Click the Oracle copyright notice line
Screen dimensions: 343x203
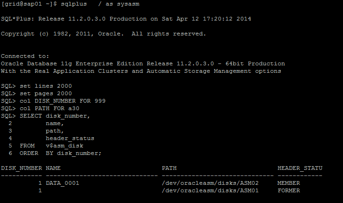pyautogui.click(x=103, y=34)
